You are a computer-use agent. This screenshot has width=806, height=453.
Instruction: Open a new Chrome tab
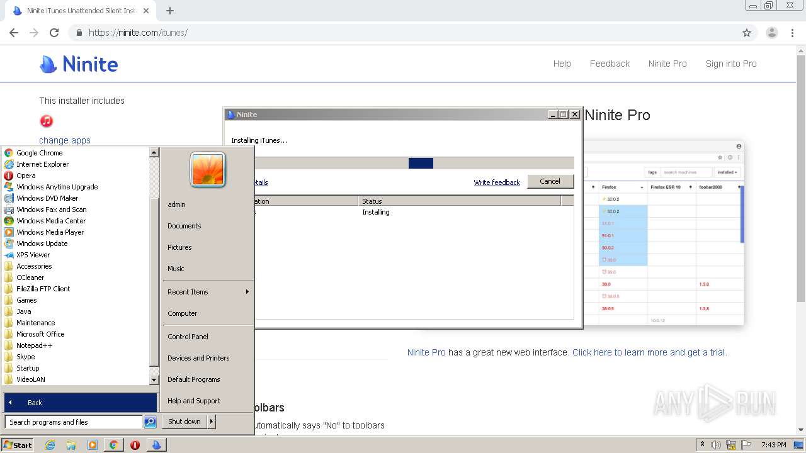[x=170, y=11]
